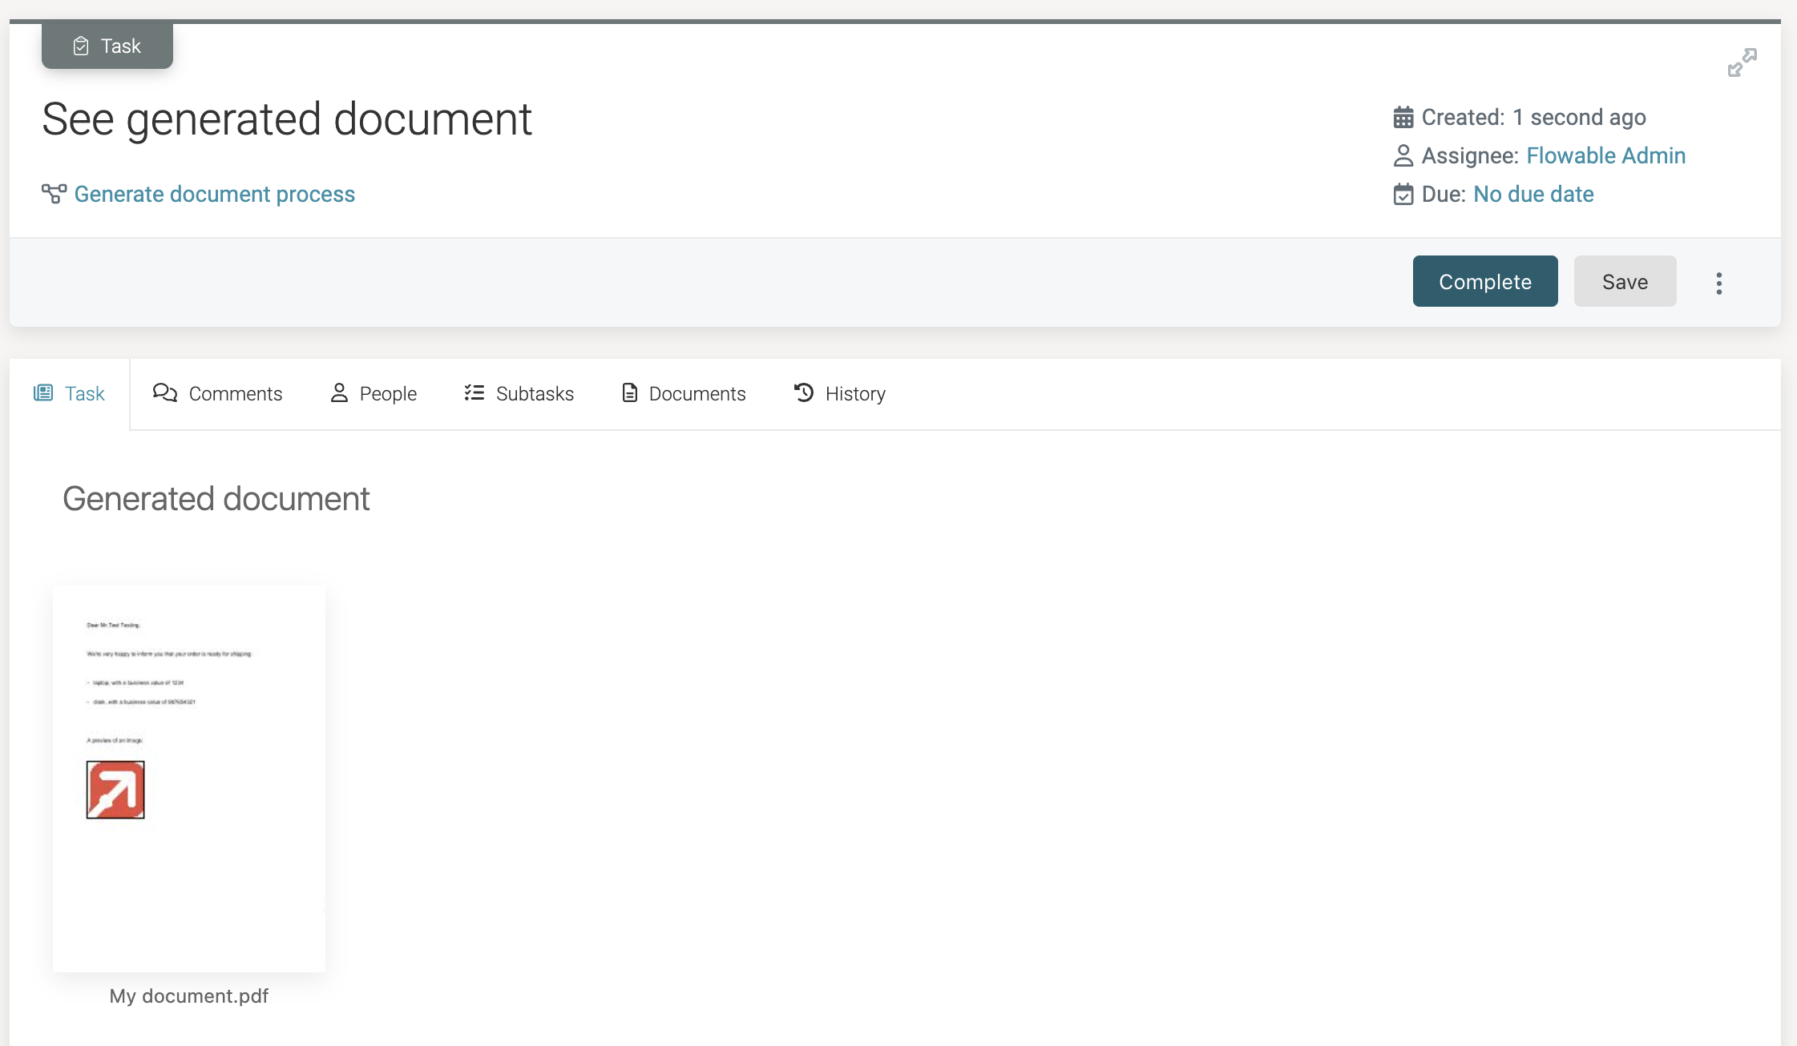Image resolution: width=1797 pixels, height=1046 pixels.
Task: Open the Flowable Admin assignee selector
Action: (1606, 155)
